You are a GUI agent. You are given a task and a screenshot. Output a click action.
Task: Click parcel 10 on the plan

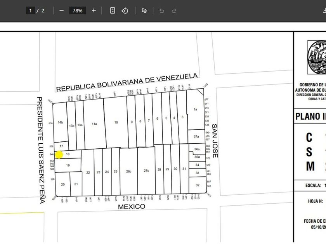(x=116, y=122)
